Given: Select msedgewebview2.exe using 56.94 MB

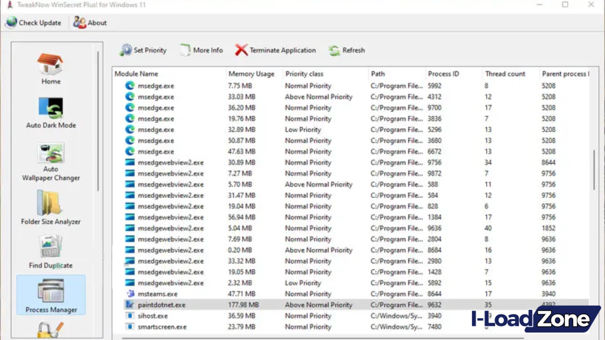Looking at the screenshot, I should click(356, 217).
